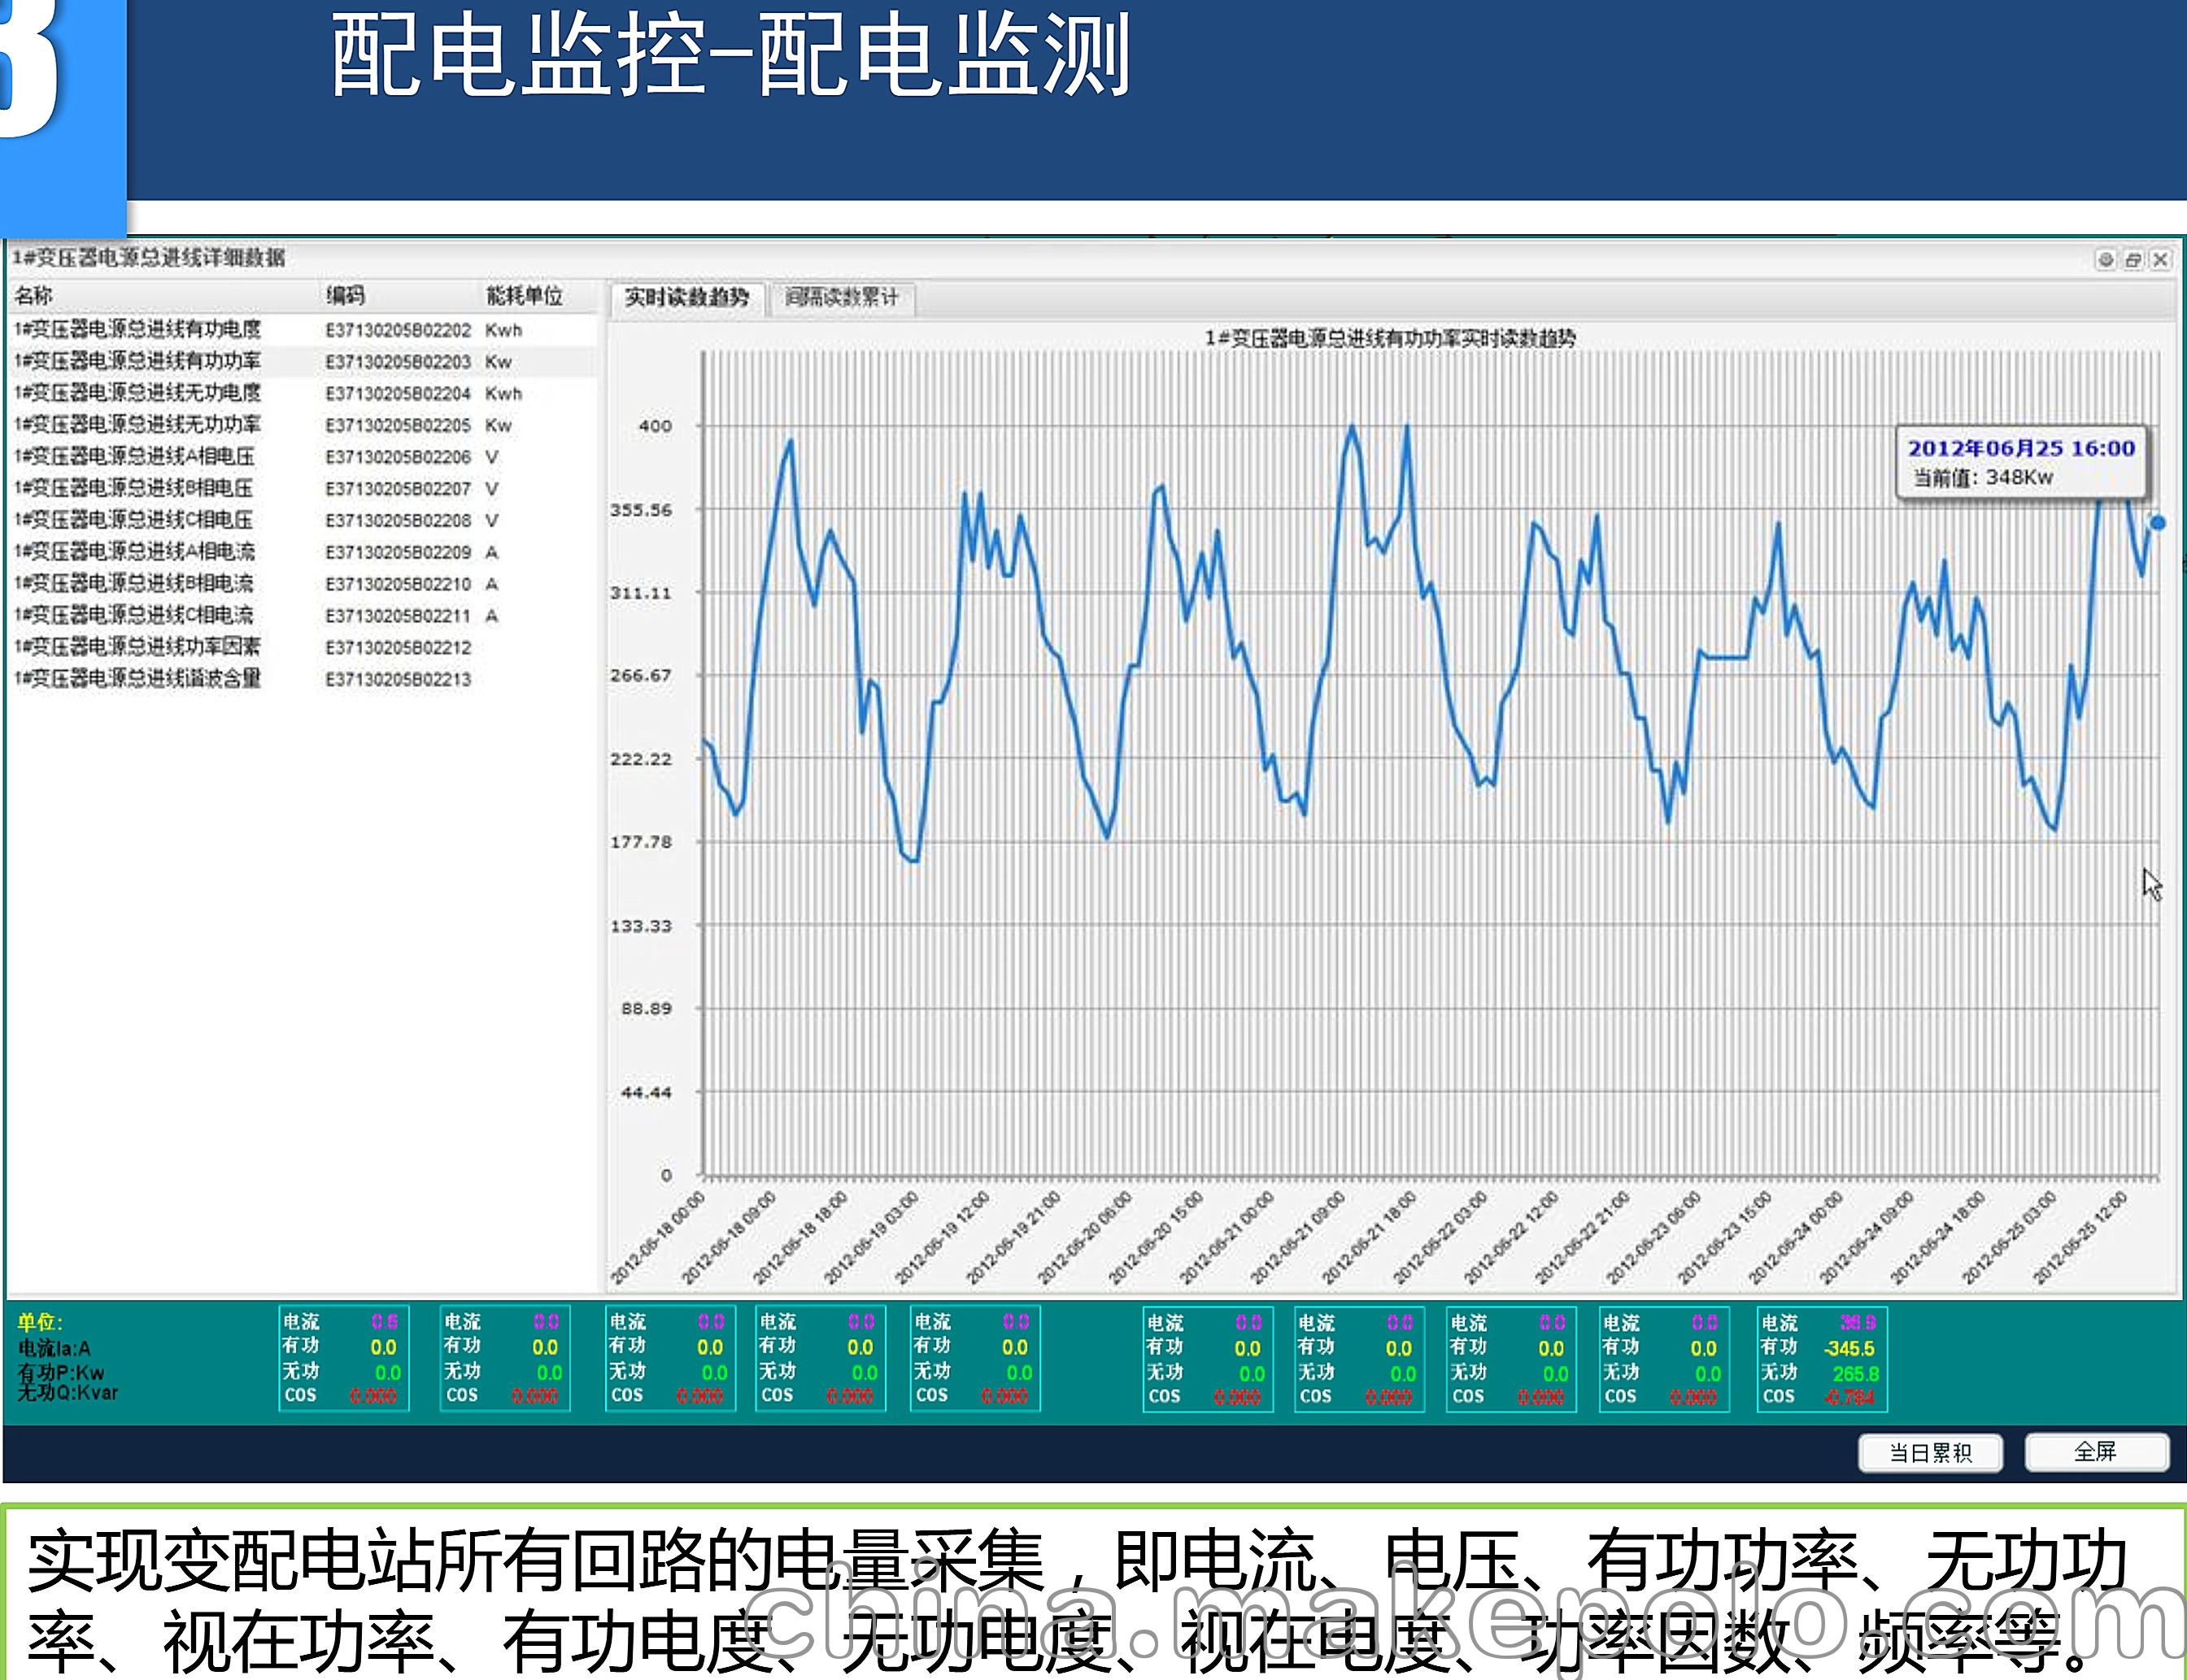Screen dimensions: 2187x1680
Task: Click the 当前值: 348Kw tooltip text
Action: [x=1983, y=478]
